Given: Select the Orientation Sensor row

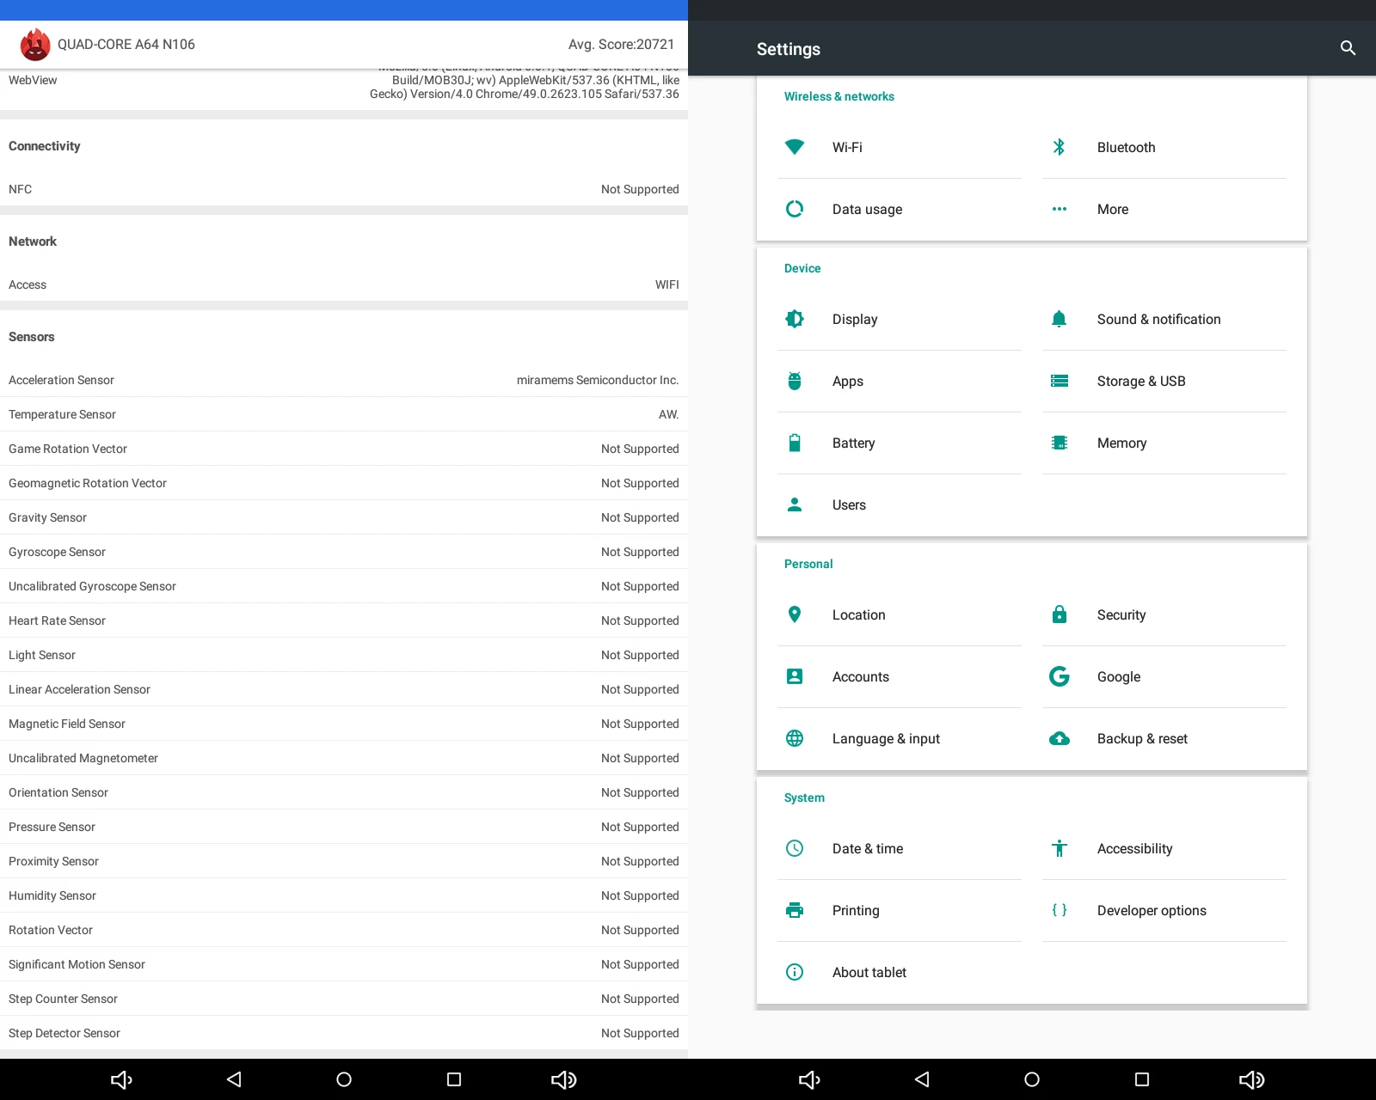Looking at the screenshot, I should tap(344, 792).
